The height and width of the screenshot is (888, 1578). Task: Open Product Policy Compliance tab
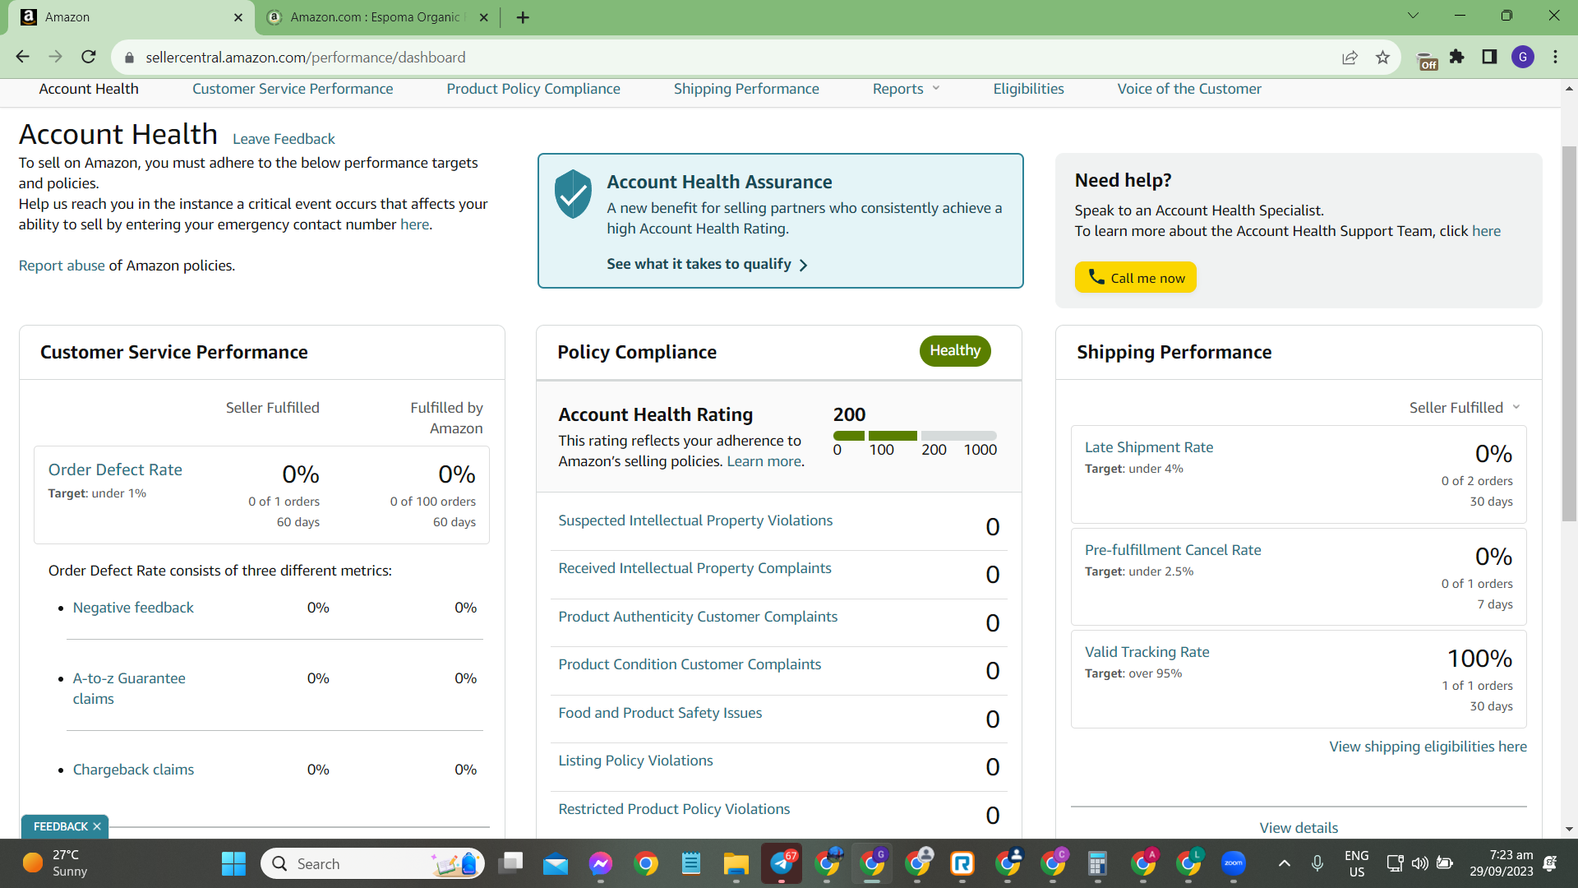[533, 89]
